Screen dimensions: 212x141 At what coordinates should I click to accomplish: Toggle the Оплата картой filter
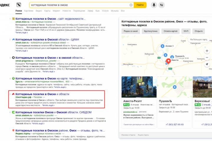coord(170,31)
